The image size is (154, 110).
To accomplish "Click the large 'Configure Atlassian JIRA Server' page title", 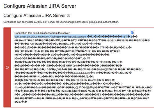I will 40,6.
